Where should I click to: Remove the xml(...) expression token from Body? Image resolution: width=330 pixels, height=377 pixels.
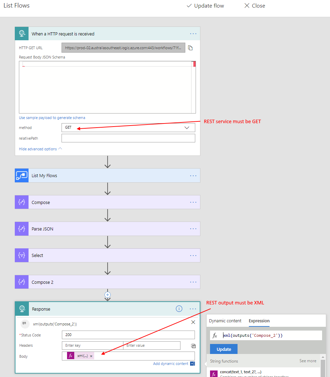tap(91, 356)
